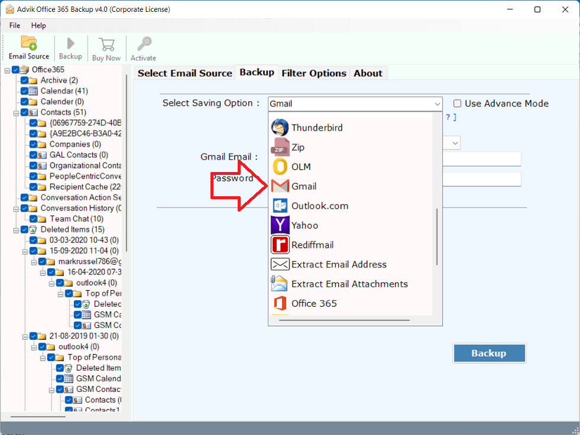
Task: Select the 'Calender (0)' tree row
Action: coord(61,102)
